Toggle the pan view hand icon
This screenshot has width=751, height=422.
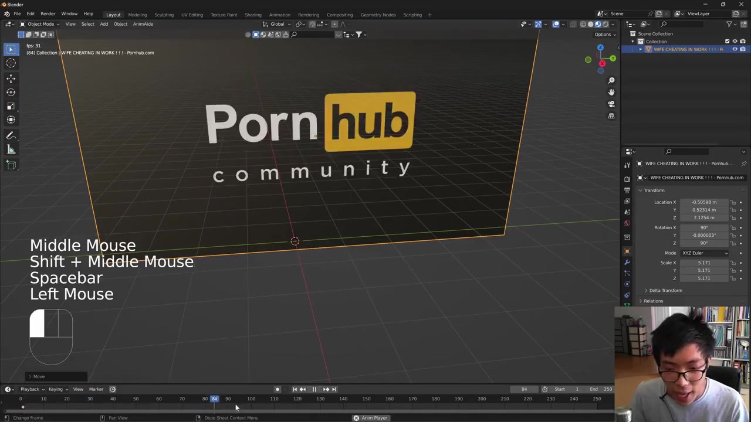coord(611,92)
